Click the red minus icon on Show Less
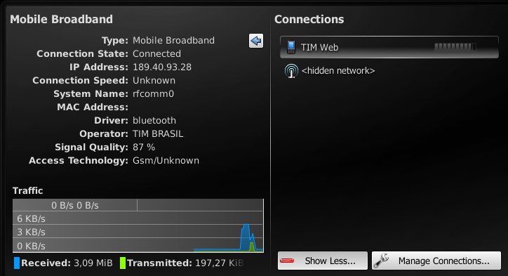The height and width of the screenshot is (276, 508). click(287, 261)
